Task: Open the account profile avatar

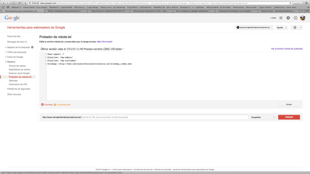Action: point(303,18)
